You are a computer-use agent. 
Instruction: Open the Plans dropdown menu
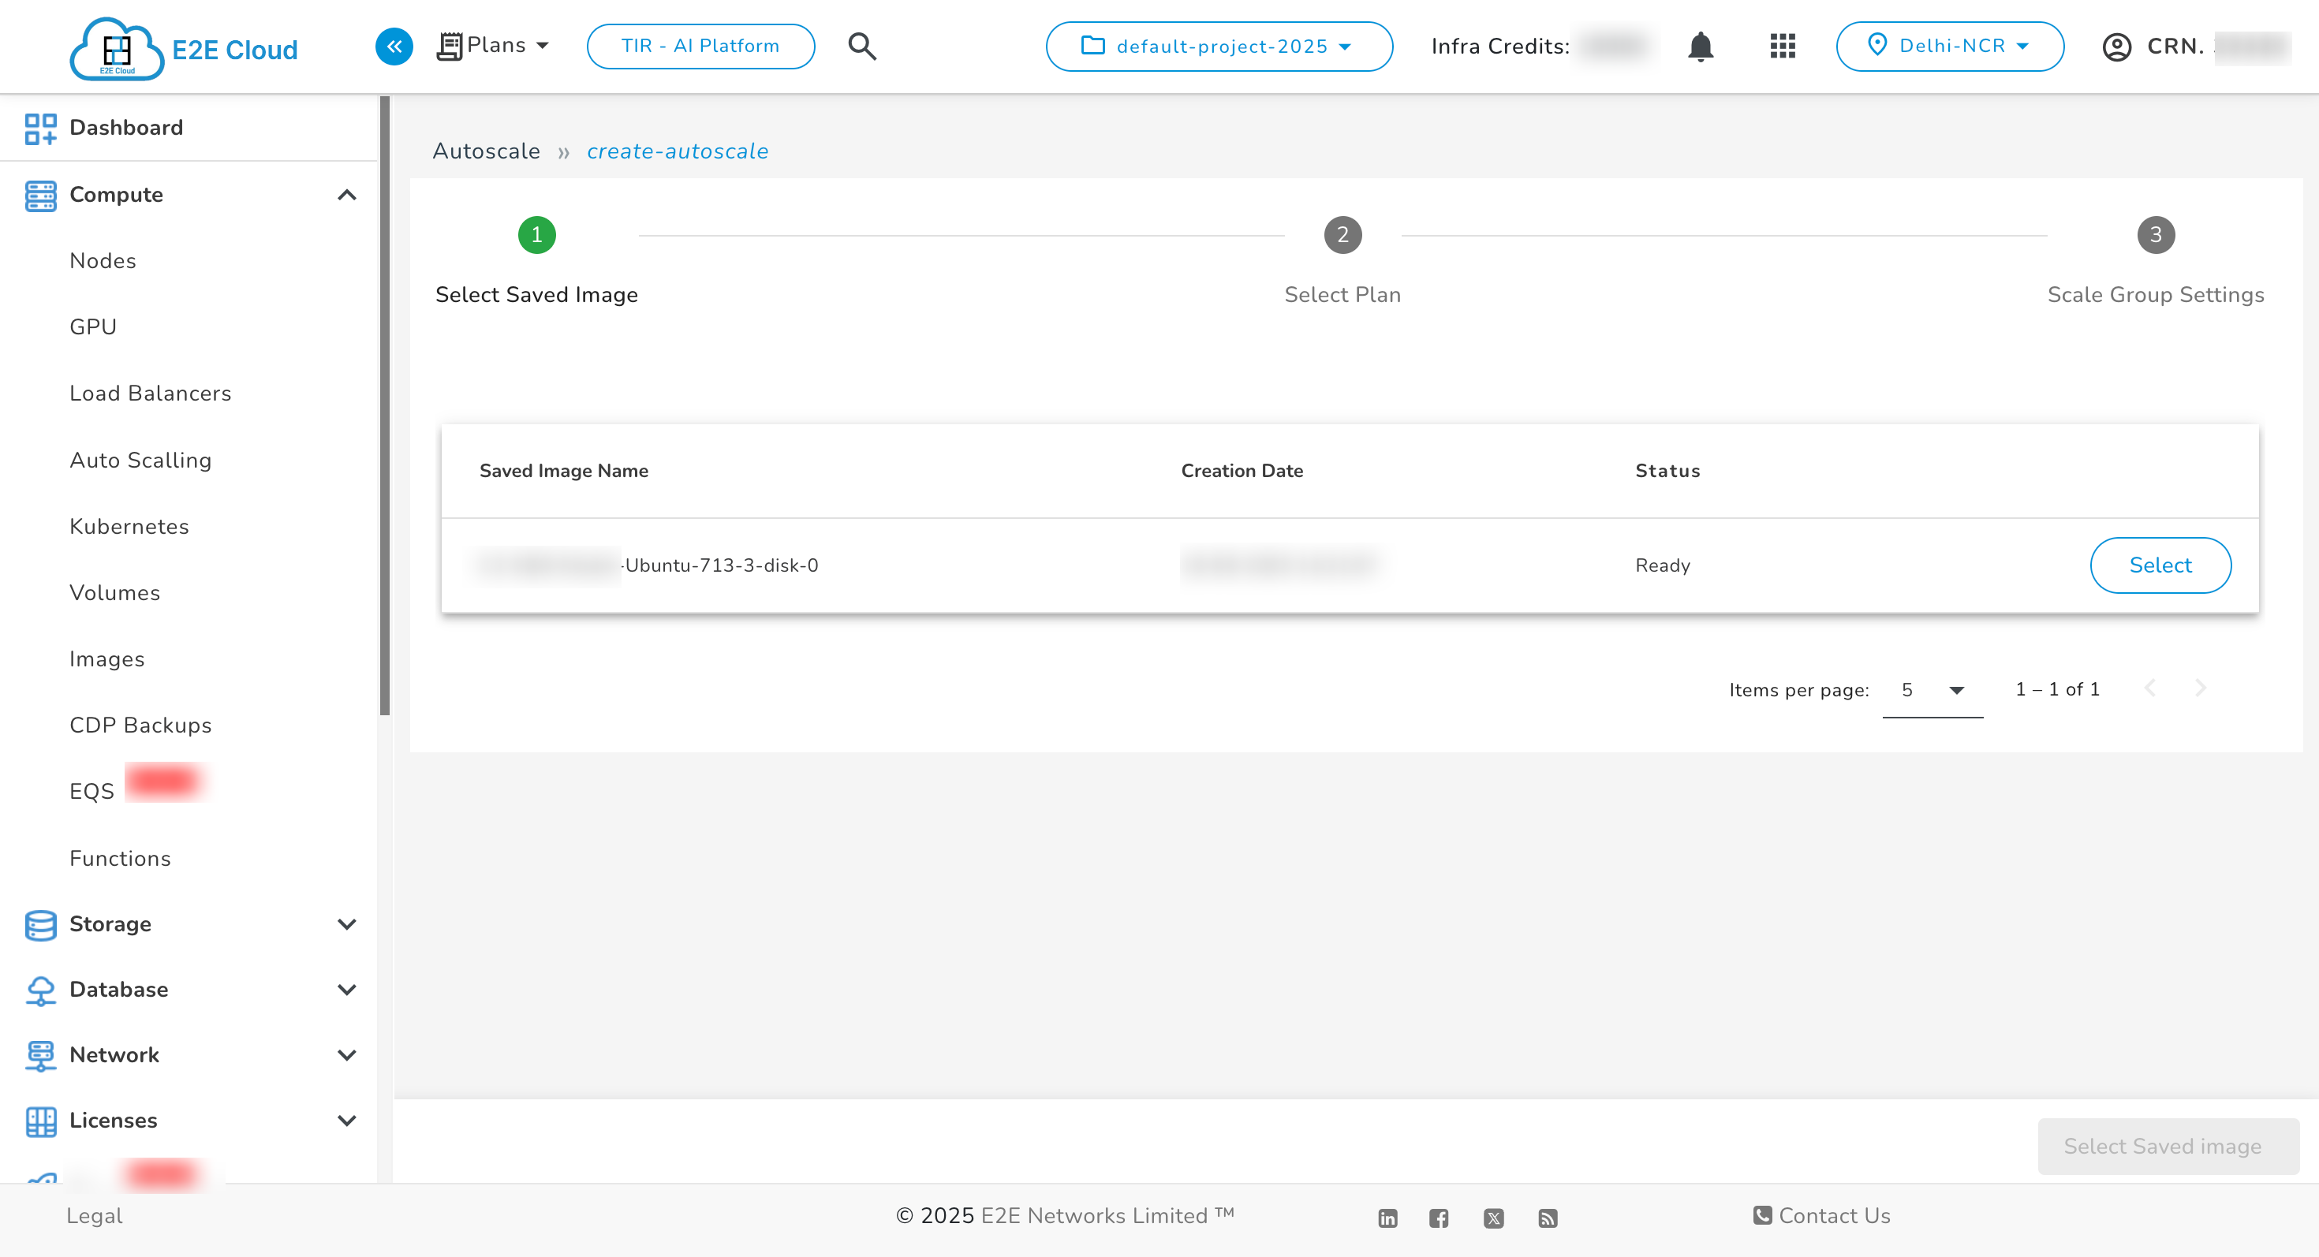coord(495,46)
